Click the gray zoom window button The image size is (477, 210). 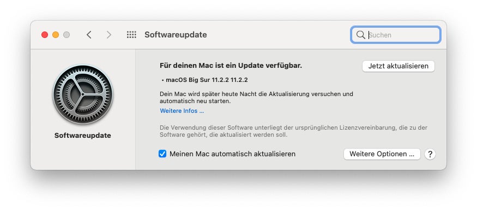pos(67,35)
